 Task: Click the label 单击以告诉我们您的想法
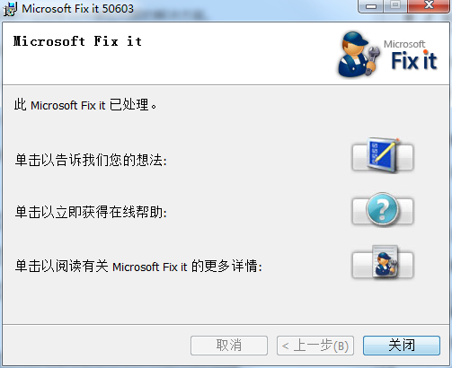pyautogui.click(x=91, y=160)
